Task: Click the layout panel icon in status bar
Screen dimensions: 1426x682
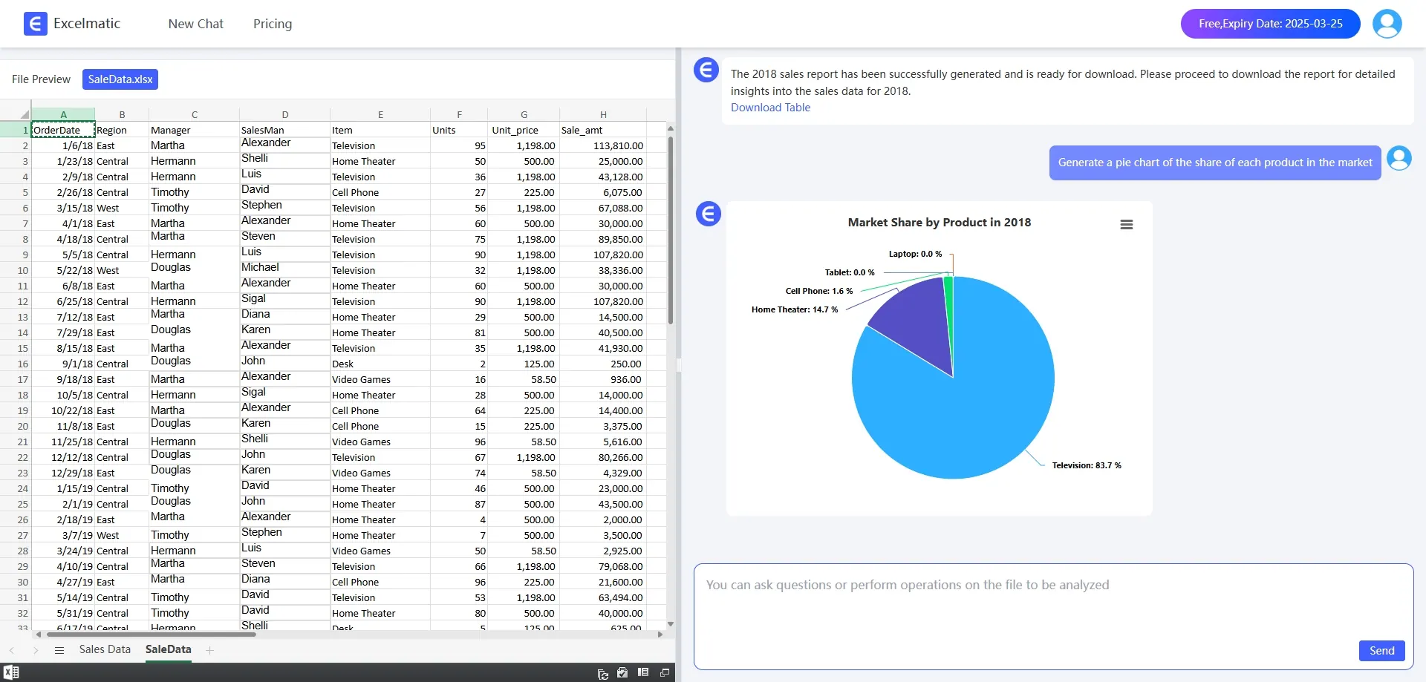Action: pyautogui.click(x=643, y=672)
